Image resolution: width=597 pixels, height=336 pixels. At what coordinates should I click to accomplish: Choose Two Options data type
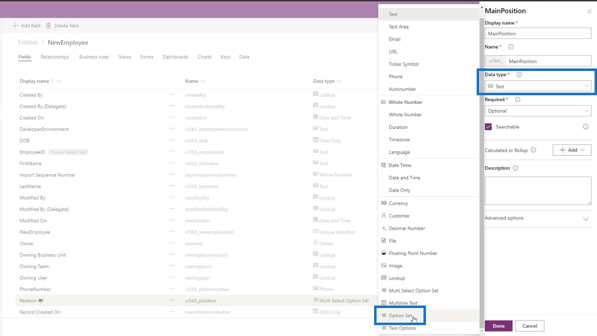point(428,328)
